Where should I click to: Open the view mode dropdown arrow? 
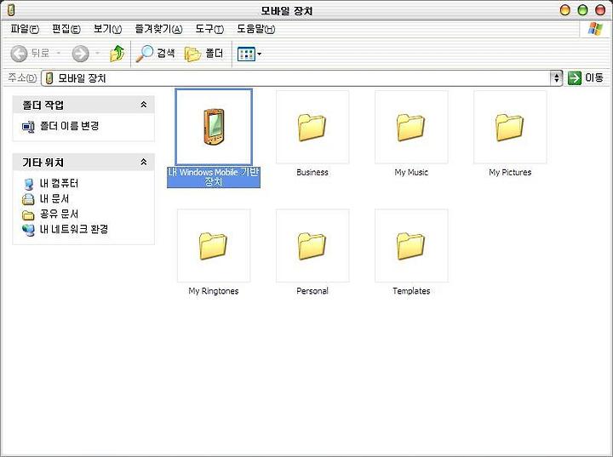click(x=259, y=54)
